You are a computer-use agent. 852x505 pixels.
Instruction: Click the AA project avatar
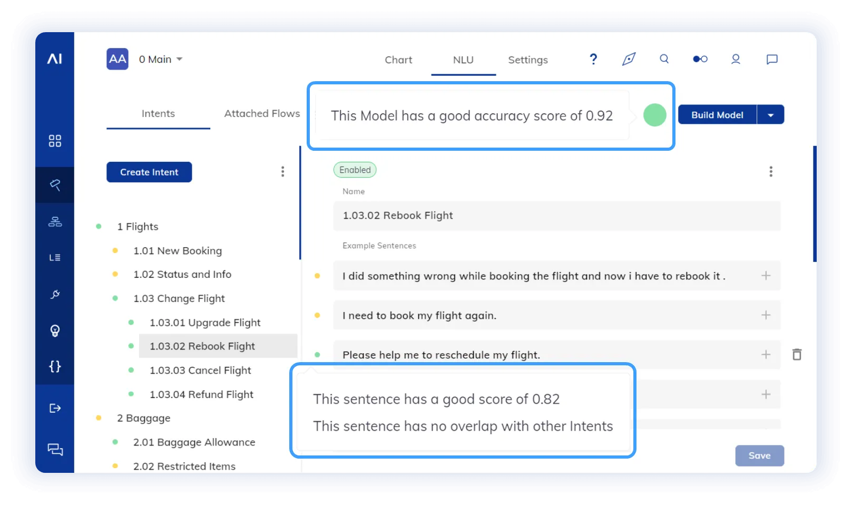(117, 59)
